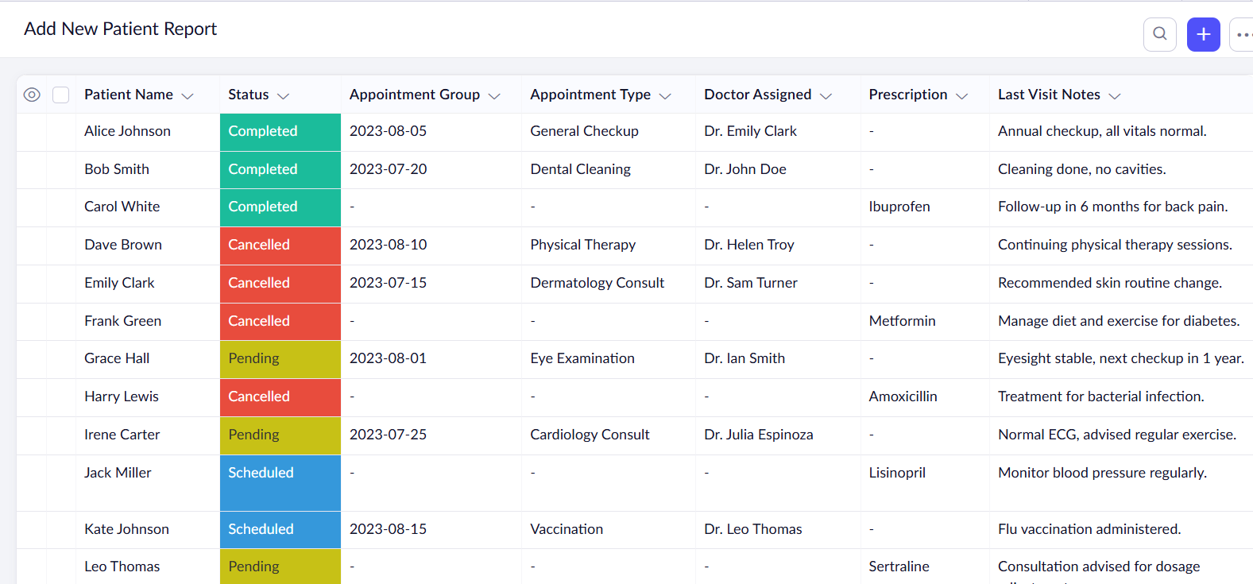Open the three-dots more options menu
1253x584 pixels.
[1243, 34]
